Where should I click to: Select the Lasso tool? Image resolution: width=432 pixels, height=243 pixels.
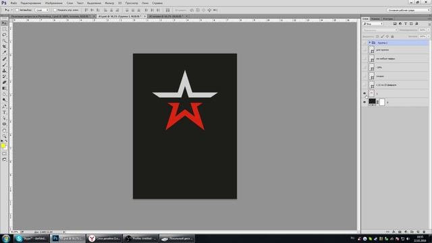(4, 34)
